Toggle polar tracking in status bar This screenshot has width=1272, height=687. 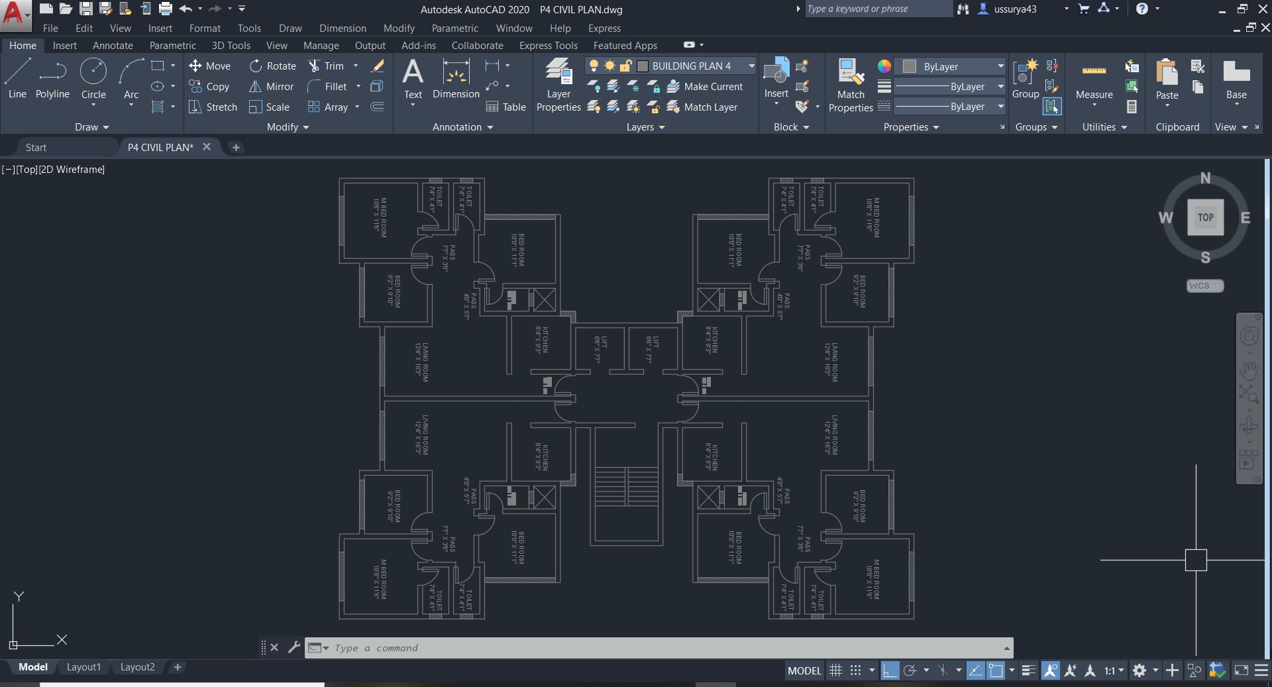point(910,670)
